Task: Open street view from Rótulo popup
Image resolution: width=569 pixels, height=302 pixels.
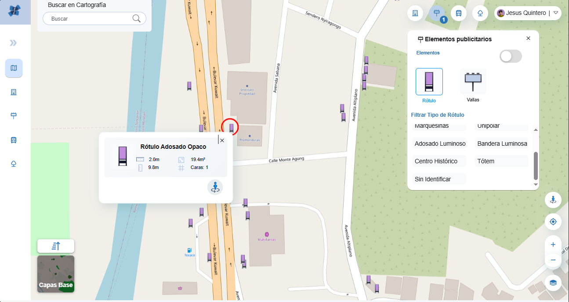Action: [x=215, y=187]
